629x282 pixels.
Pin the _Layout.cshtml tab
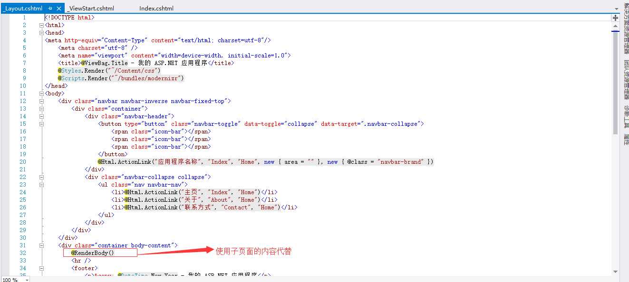tap(50, 9)
